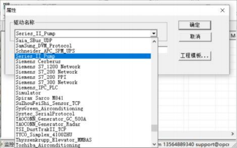The height and width of the screenshot is (148, 237).
Task: Select TSI_DustTrakII_TCP driver
Action: click(83, 129)
